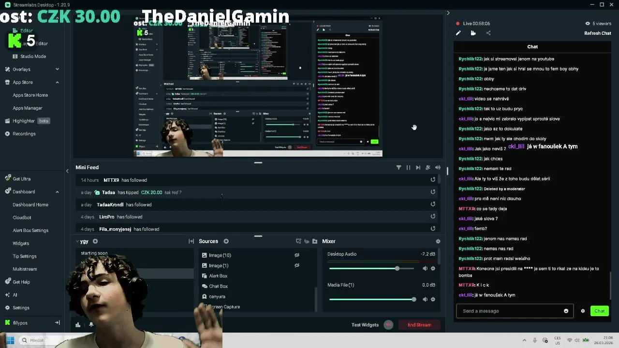Open the source widget properties icon in the Sources header

point(298,241)
